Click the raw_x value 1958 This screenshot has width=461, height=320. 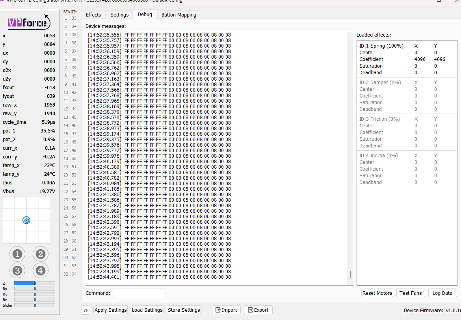click(x=49, y=105)
